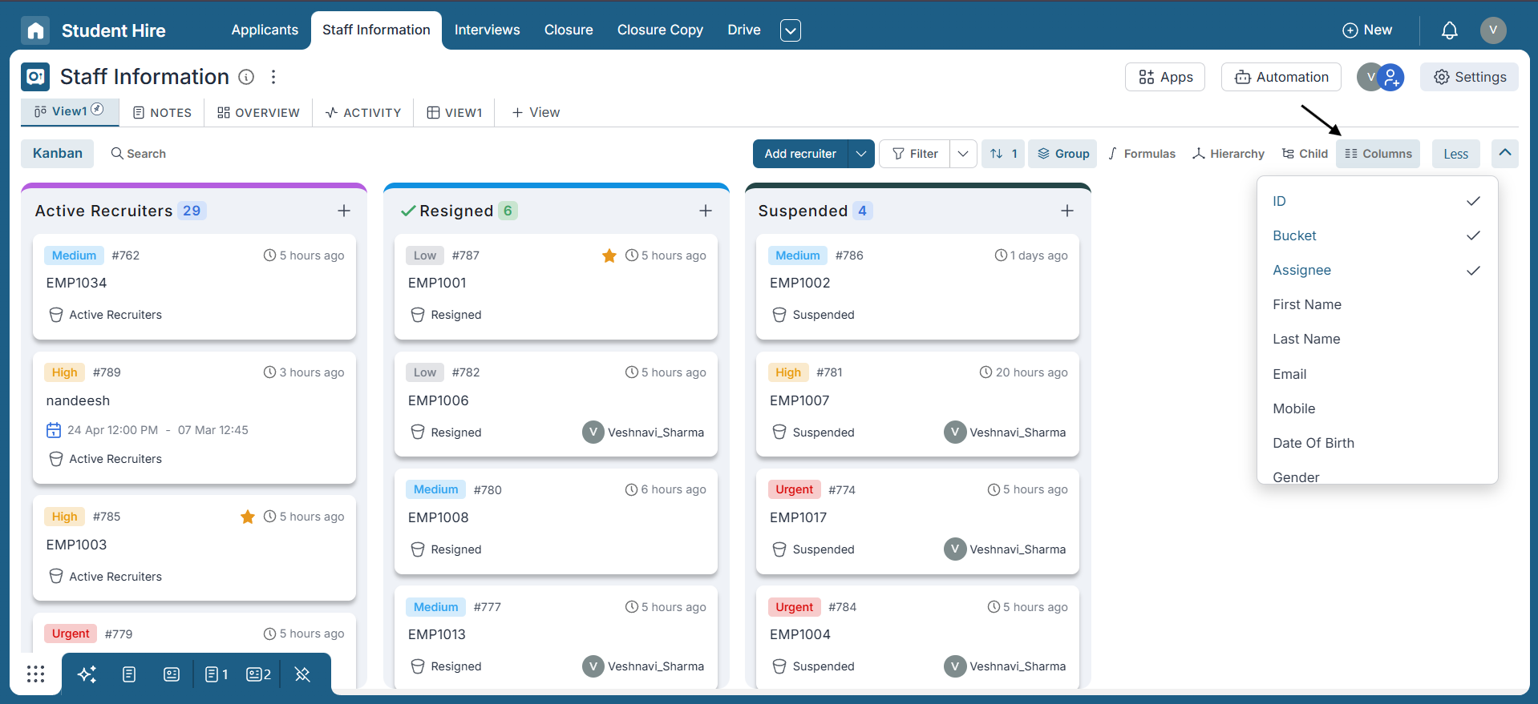The height and width of the screenshot is (704, 1538).
Task: Enable the Mobile column
Action: pos(1377,408)
